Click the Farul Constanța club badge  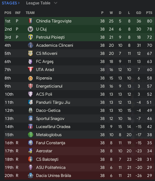(31, 143)
